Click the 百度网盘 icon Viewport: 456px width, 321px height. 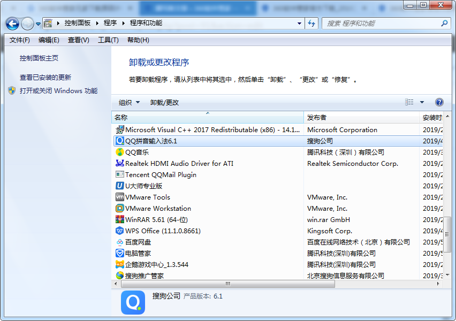[x=119, y=242]
